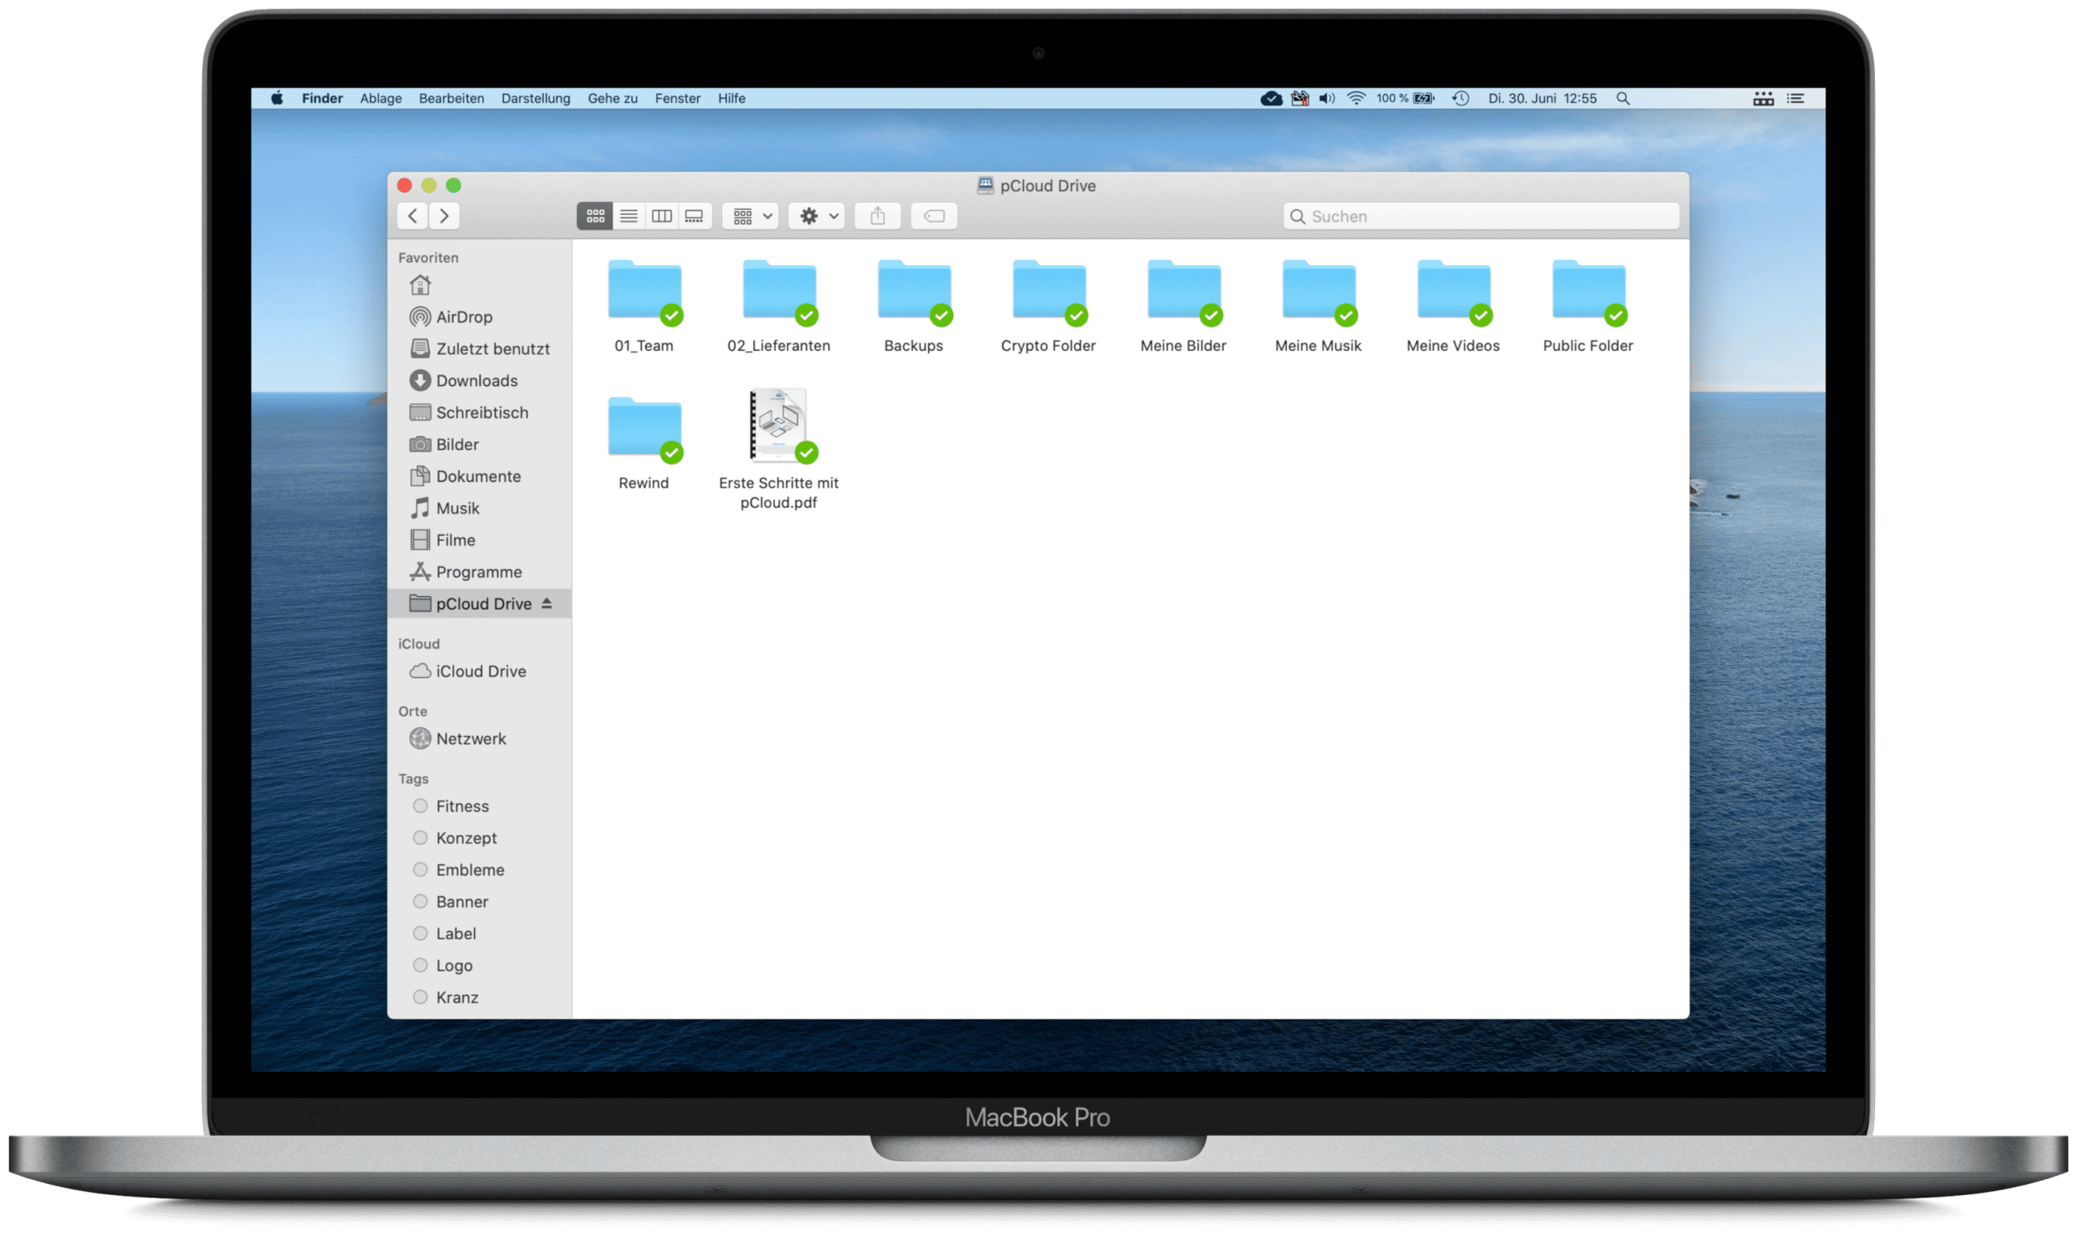This screenshot has height=1235, width=2077.
Task: Go back using the back arrow
Action: point(413,217)
